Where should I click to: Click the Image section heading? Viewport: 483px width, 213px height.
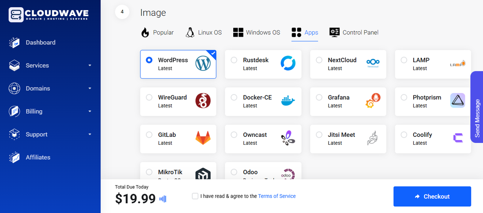[x=153, y=13]
